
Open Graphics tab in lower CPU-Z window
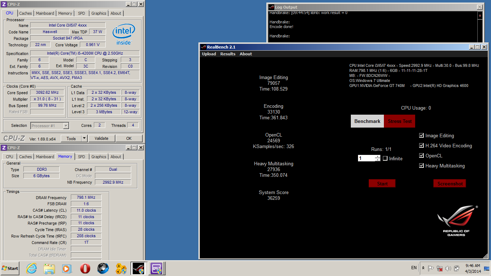[99, 157]
